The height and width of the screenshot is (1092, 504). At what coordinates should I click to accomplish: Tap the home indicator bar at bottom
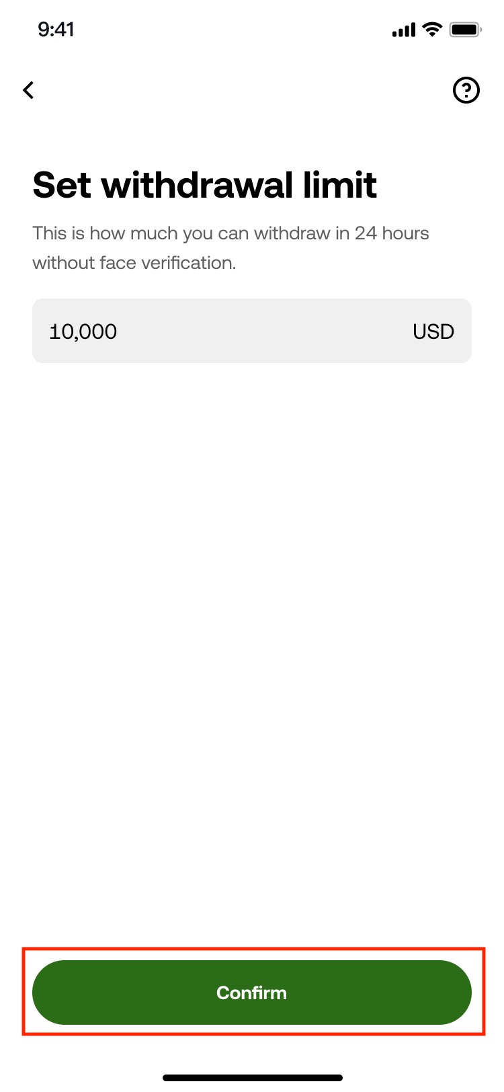click(252, 1078)
